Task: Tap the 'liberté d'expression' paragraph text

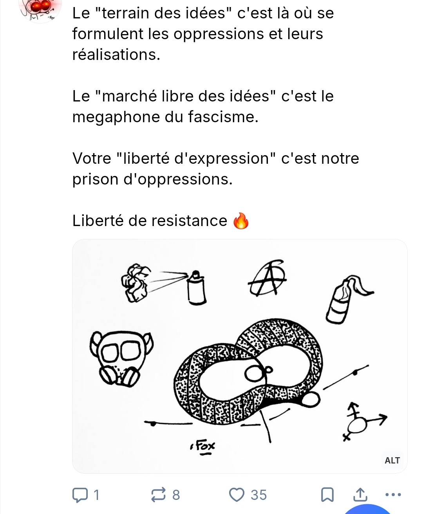Action: 216,169
